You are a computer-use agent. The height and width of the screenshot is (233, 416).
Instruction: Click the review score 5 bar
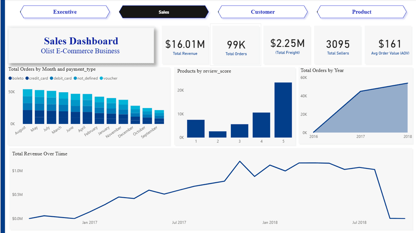[x=283, y=110]
